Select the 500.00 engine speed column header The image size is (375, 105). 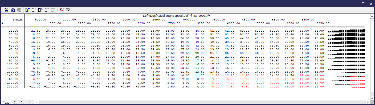click(40, 20)
